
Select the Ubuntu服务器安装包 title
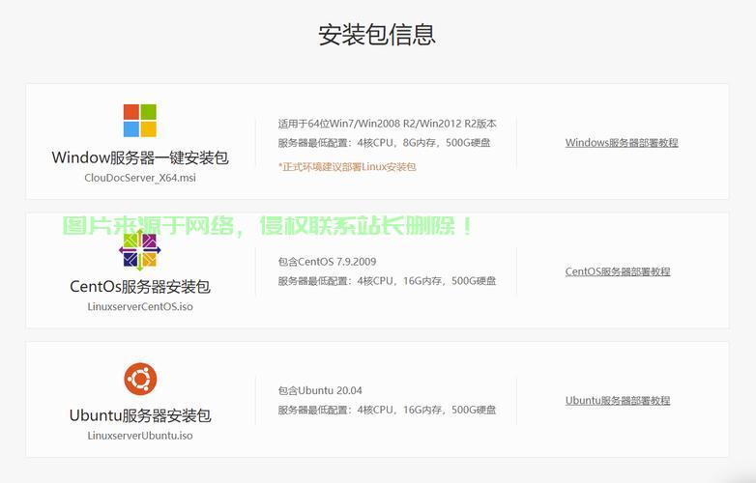pos(139,415)
